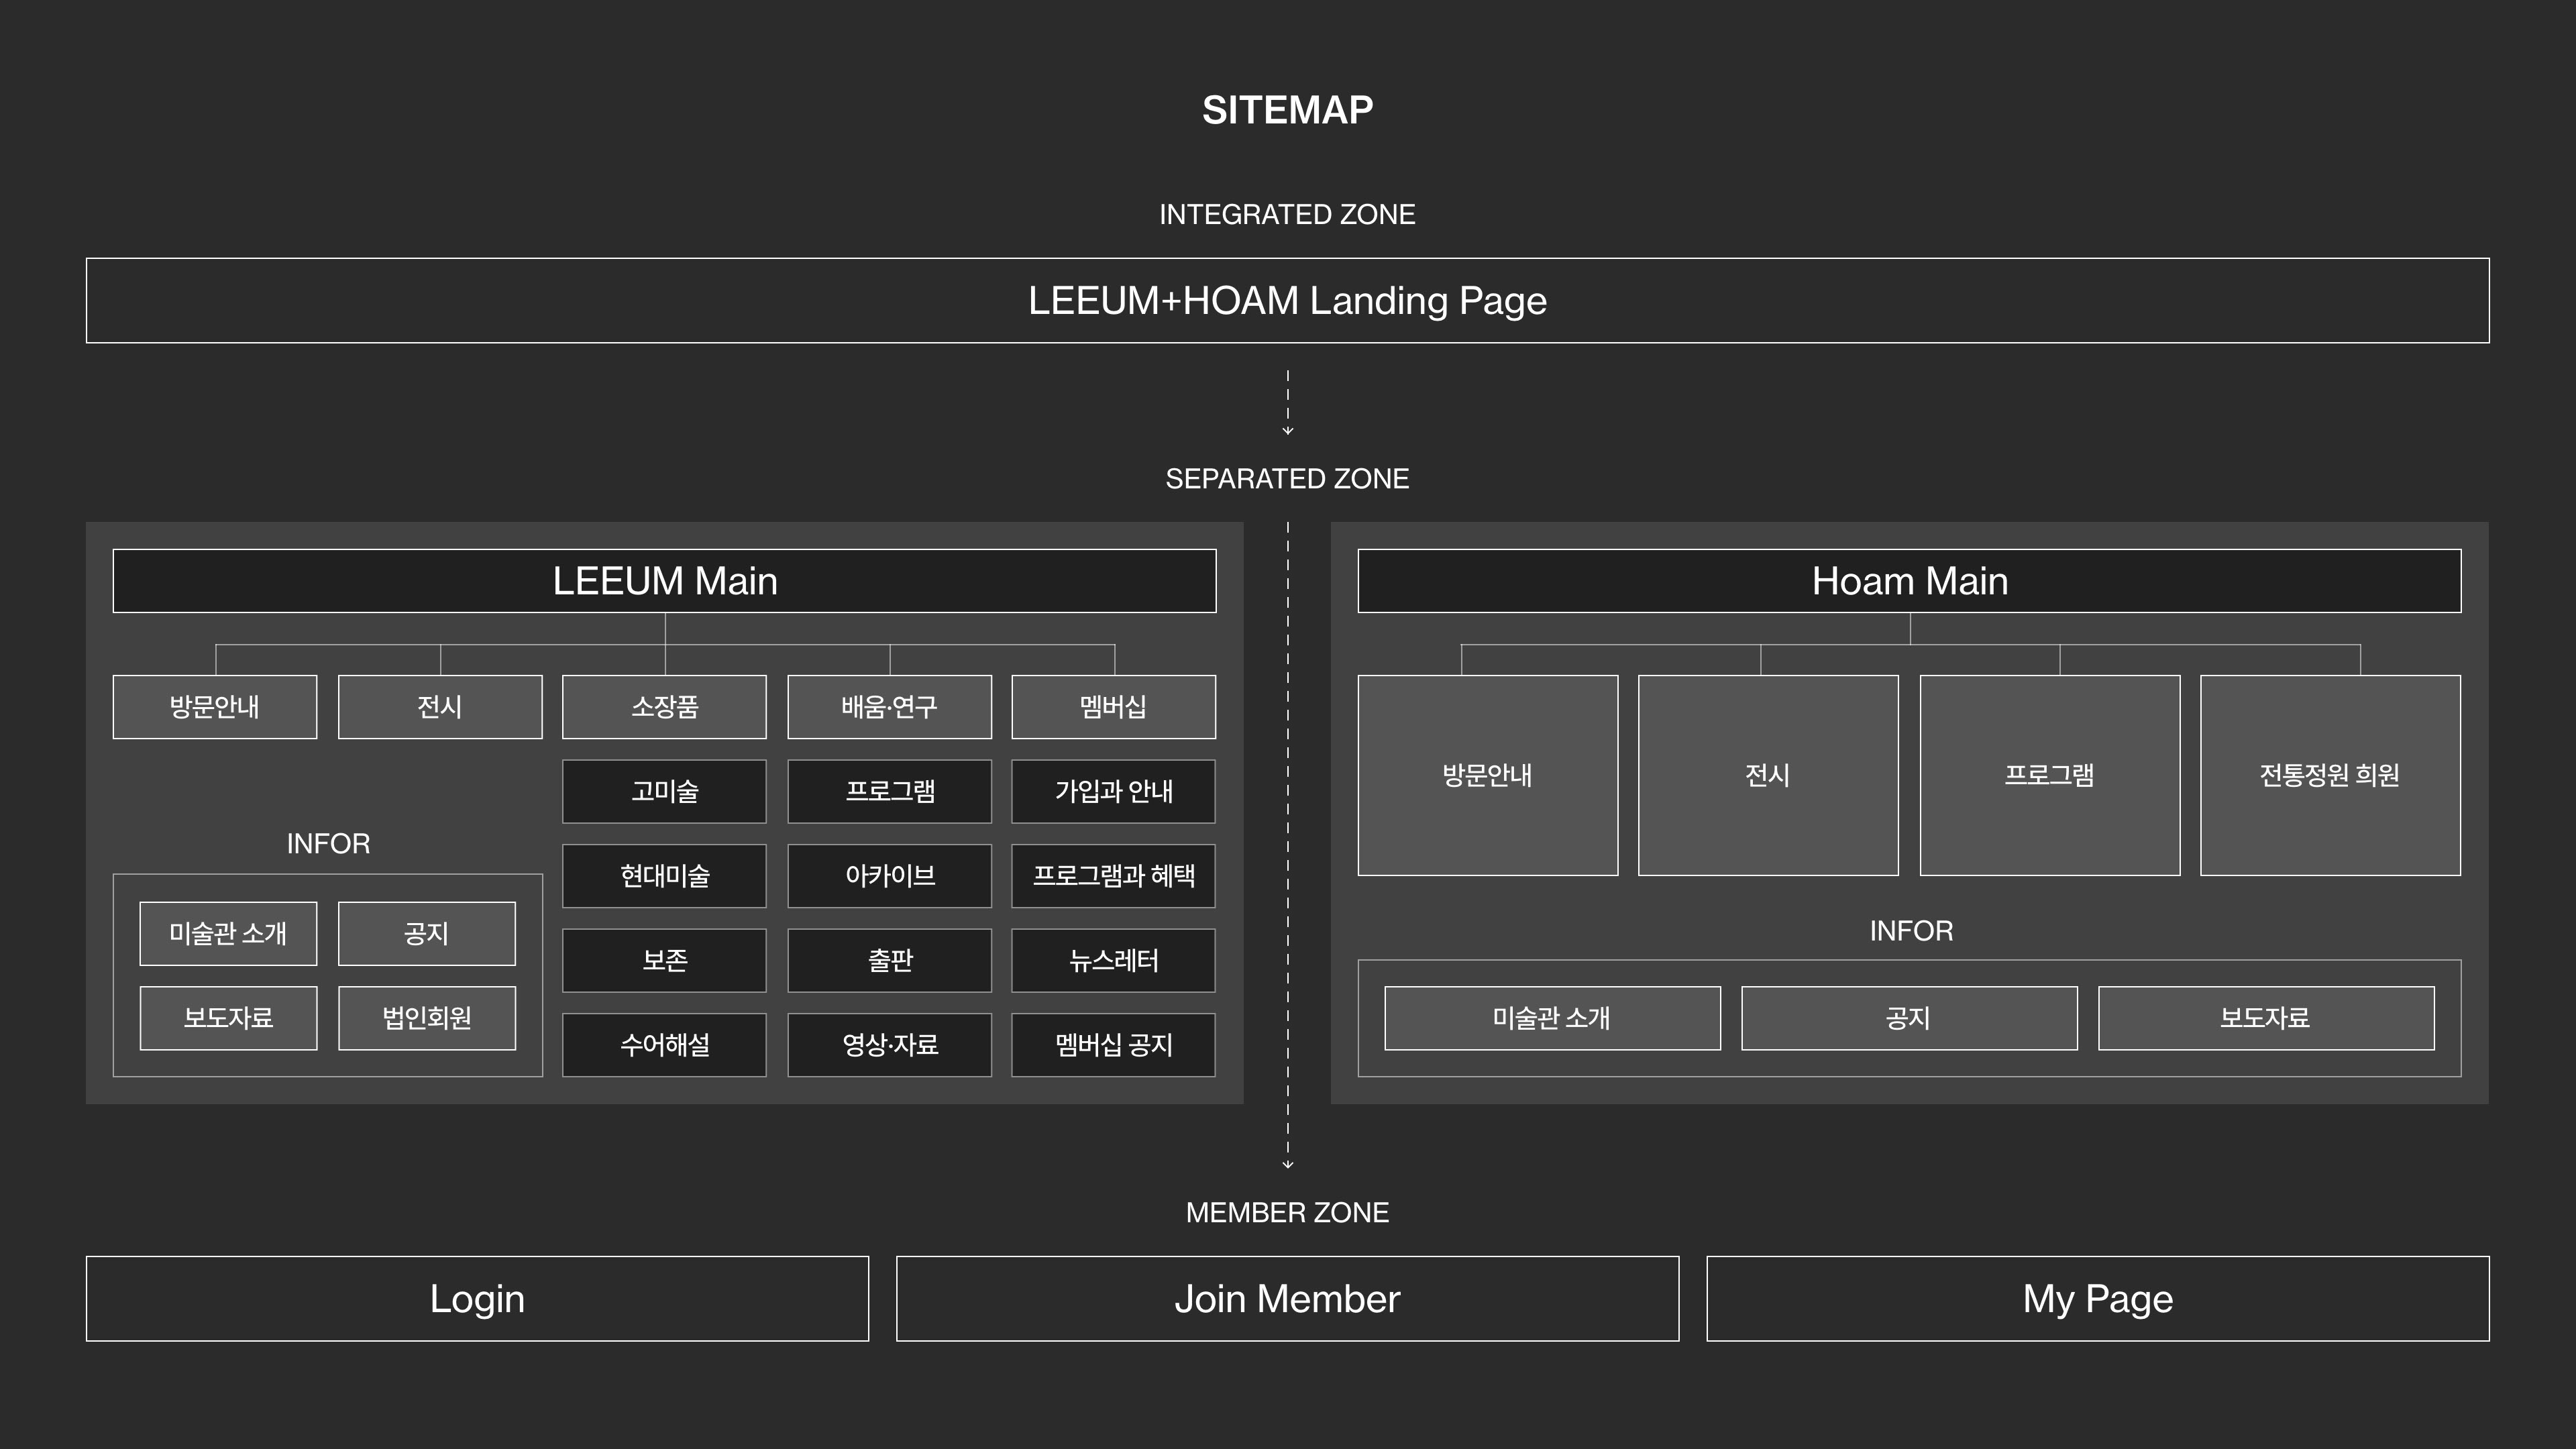Click the MEMBER ZONE label

tap(1287, 1213)
